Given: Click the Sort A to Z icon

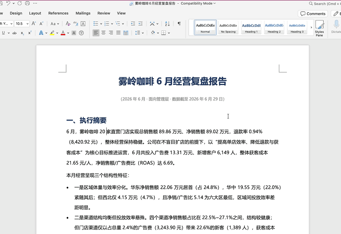Looking at the screenshot, I should click(x=167, y=23).
